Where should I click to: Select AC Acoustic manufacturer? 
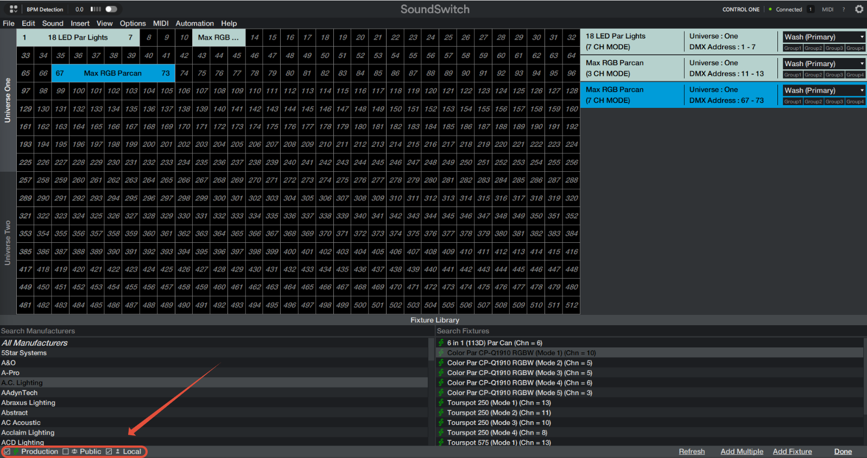[214, 423]
